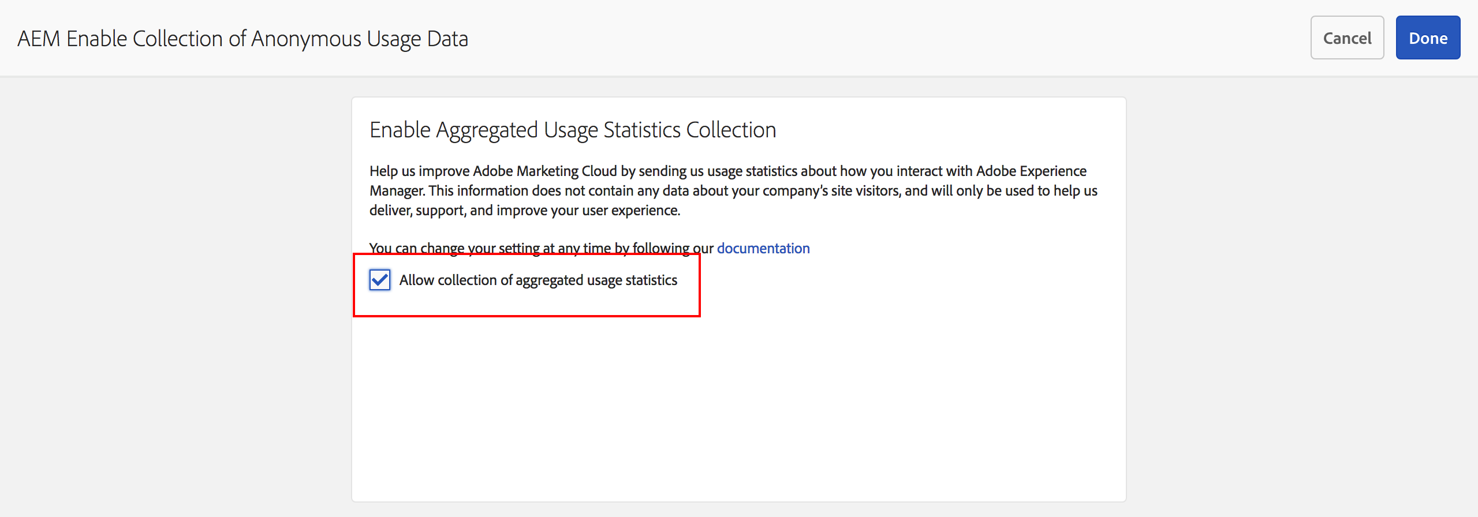The height and width of the screenshot is (517, 1478).
Task: Click the Done button
Action: (1427, 38)
